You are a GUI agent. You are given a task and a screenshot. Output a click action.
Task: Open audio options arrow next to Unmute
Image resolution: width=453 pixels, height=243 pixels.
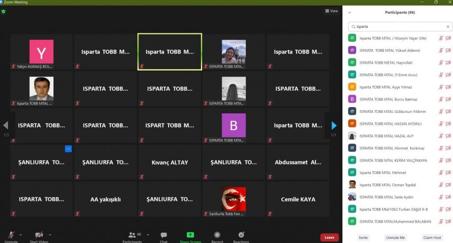click(20, 235)
